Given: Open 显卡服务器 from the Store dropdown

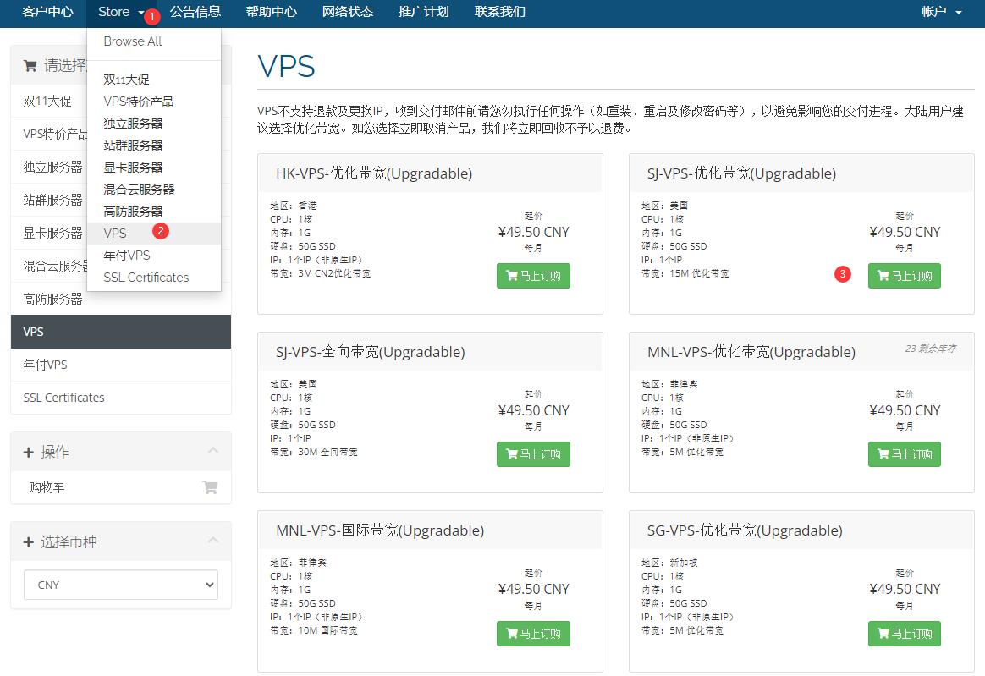Looking at the screenshot, I should click(x=133, y=168).
